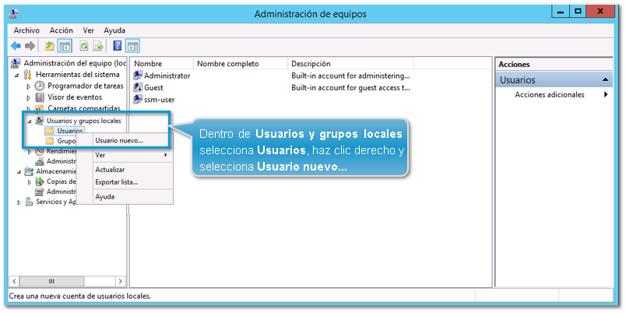Viewport: 626px width, 313px height.
Task: Open the Ver menu in menu bar
Action: click(x=88, y=30)
